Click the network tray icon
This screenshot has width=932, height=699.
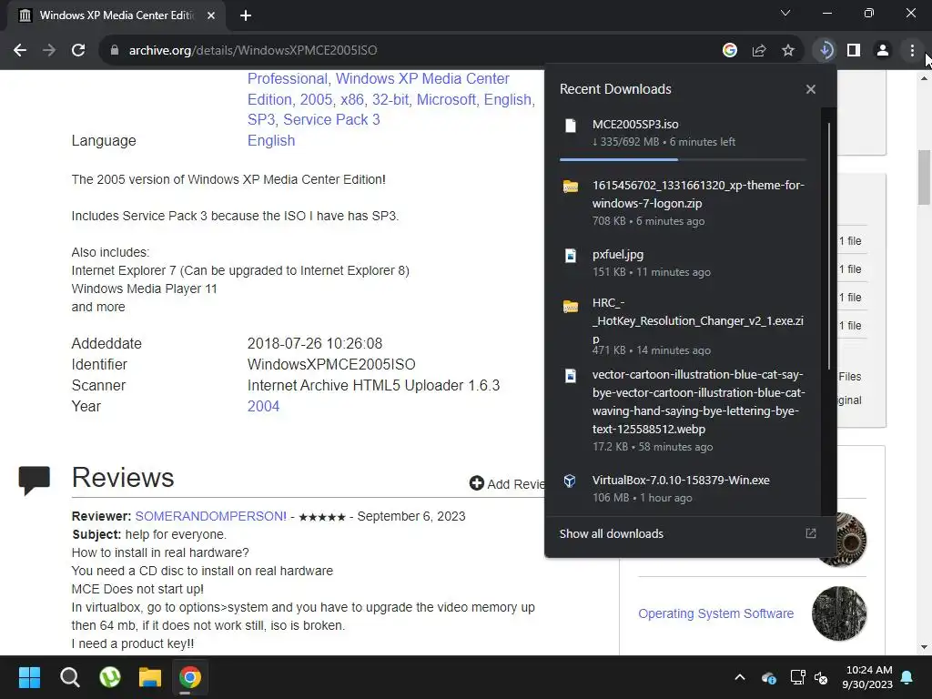797,677
